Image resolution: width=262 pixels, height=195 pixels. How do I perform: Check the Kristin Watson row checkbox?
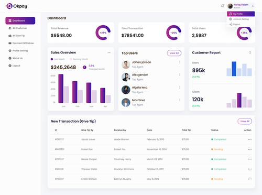[52, 179]
